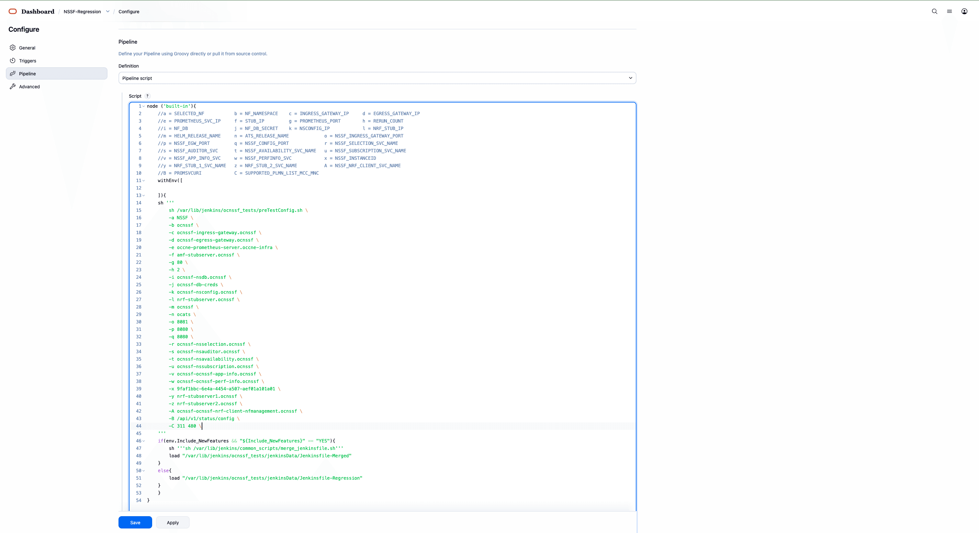Click the General gear icon in sidebar
Screen dimensions: 979x533
[13, 48]
